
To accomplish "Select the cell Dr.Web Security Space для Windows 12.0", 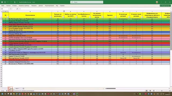I will pos(30,19).
